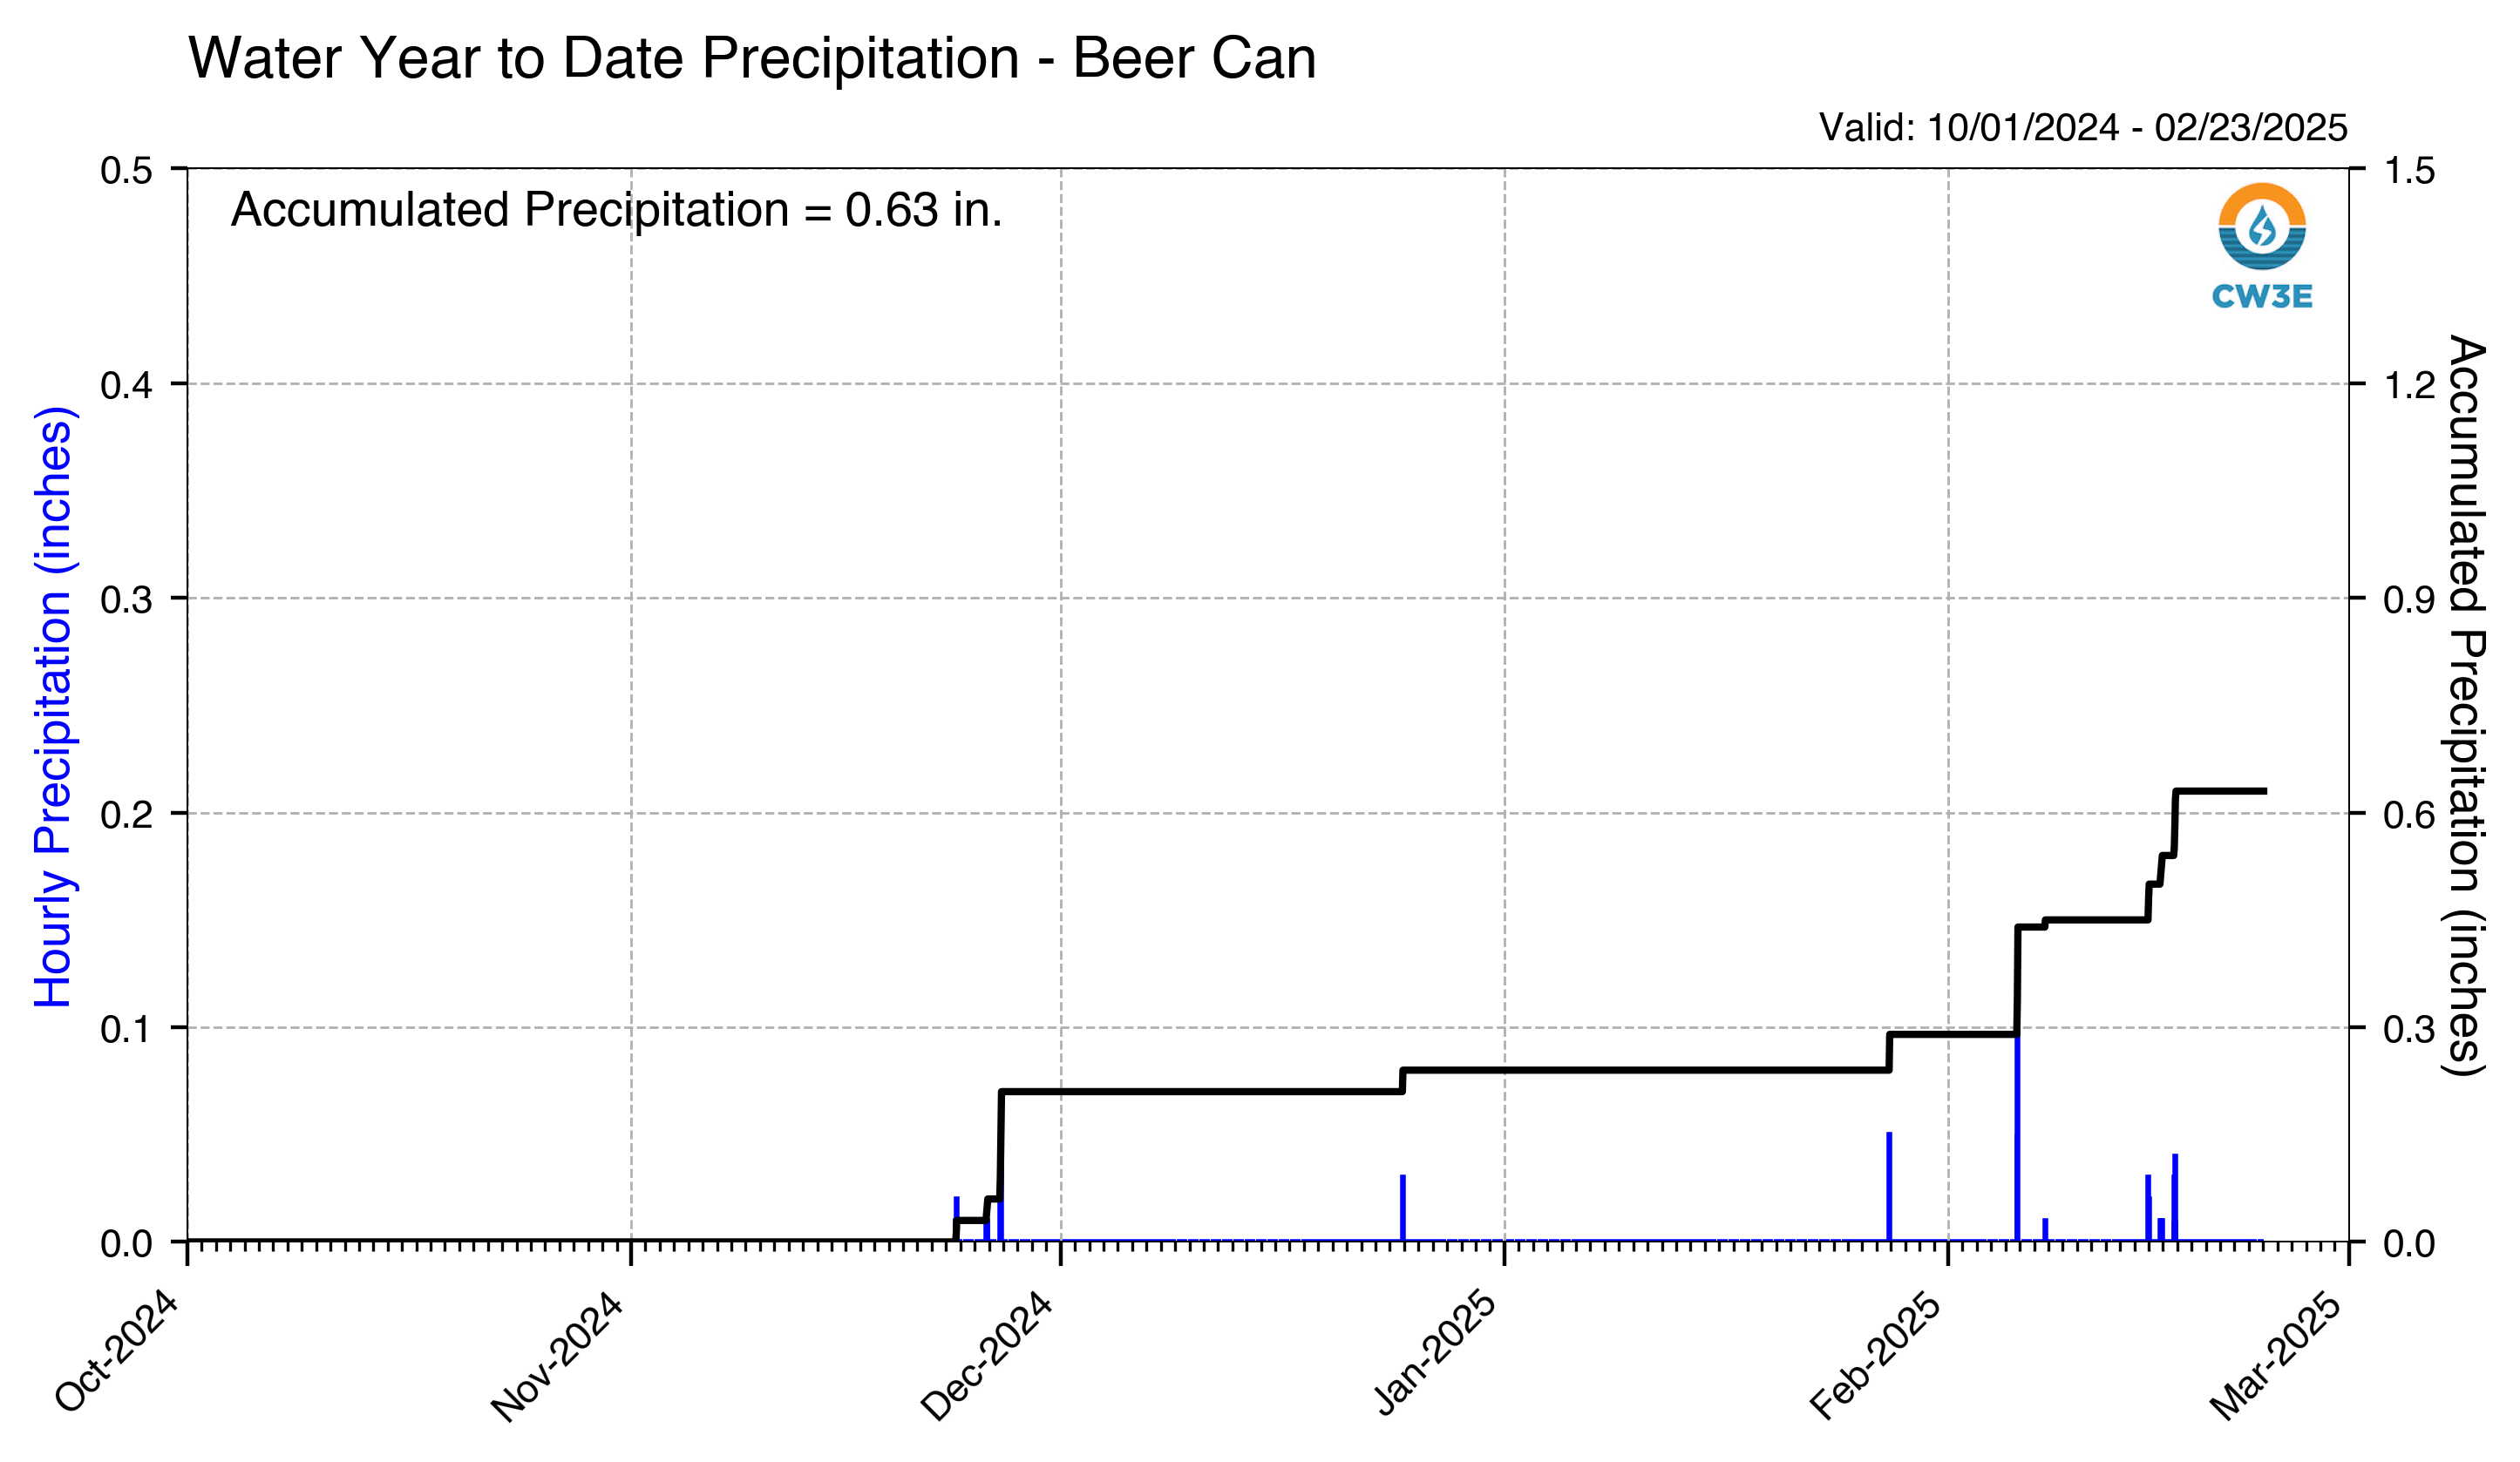Image resolution: width=2520 pixels, height=1462 pixels.
Task: Click the blue bar in late January
Action: tap(1889, 1186)
